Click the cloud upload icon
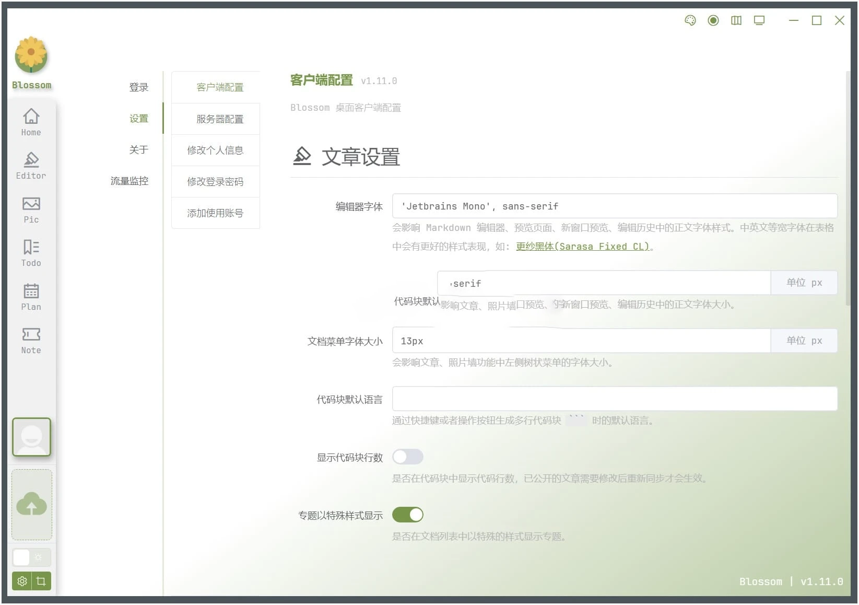 [32, 504]
